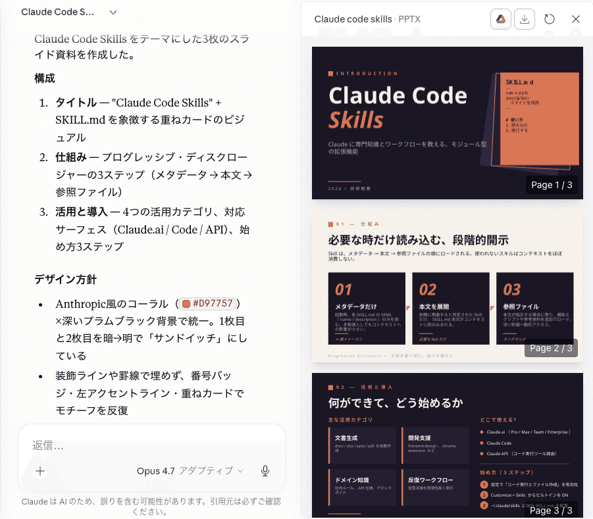Click the AI disclaimer text below the reply box
Viewport: 593px width, 519px height.
pyautogui.click(x=151, y=507)
